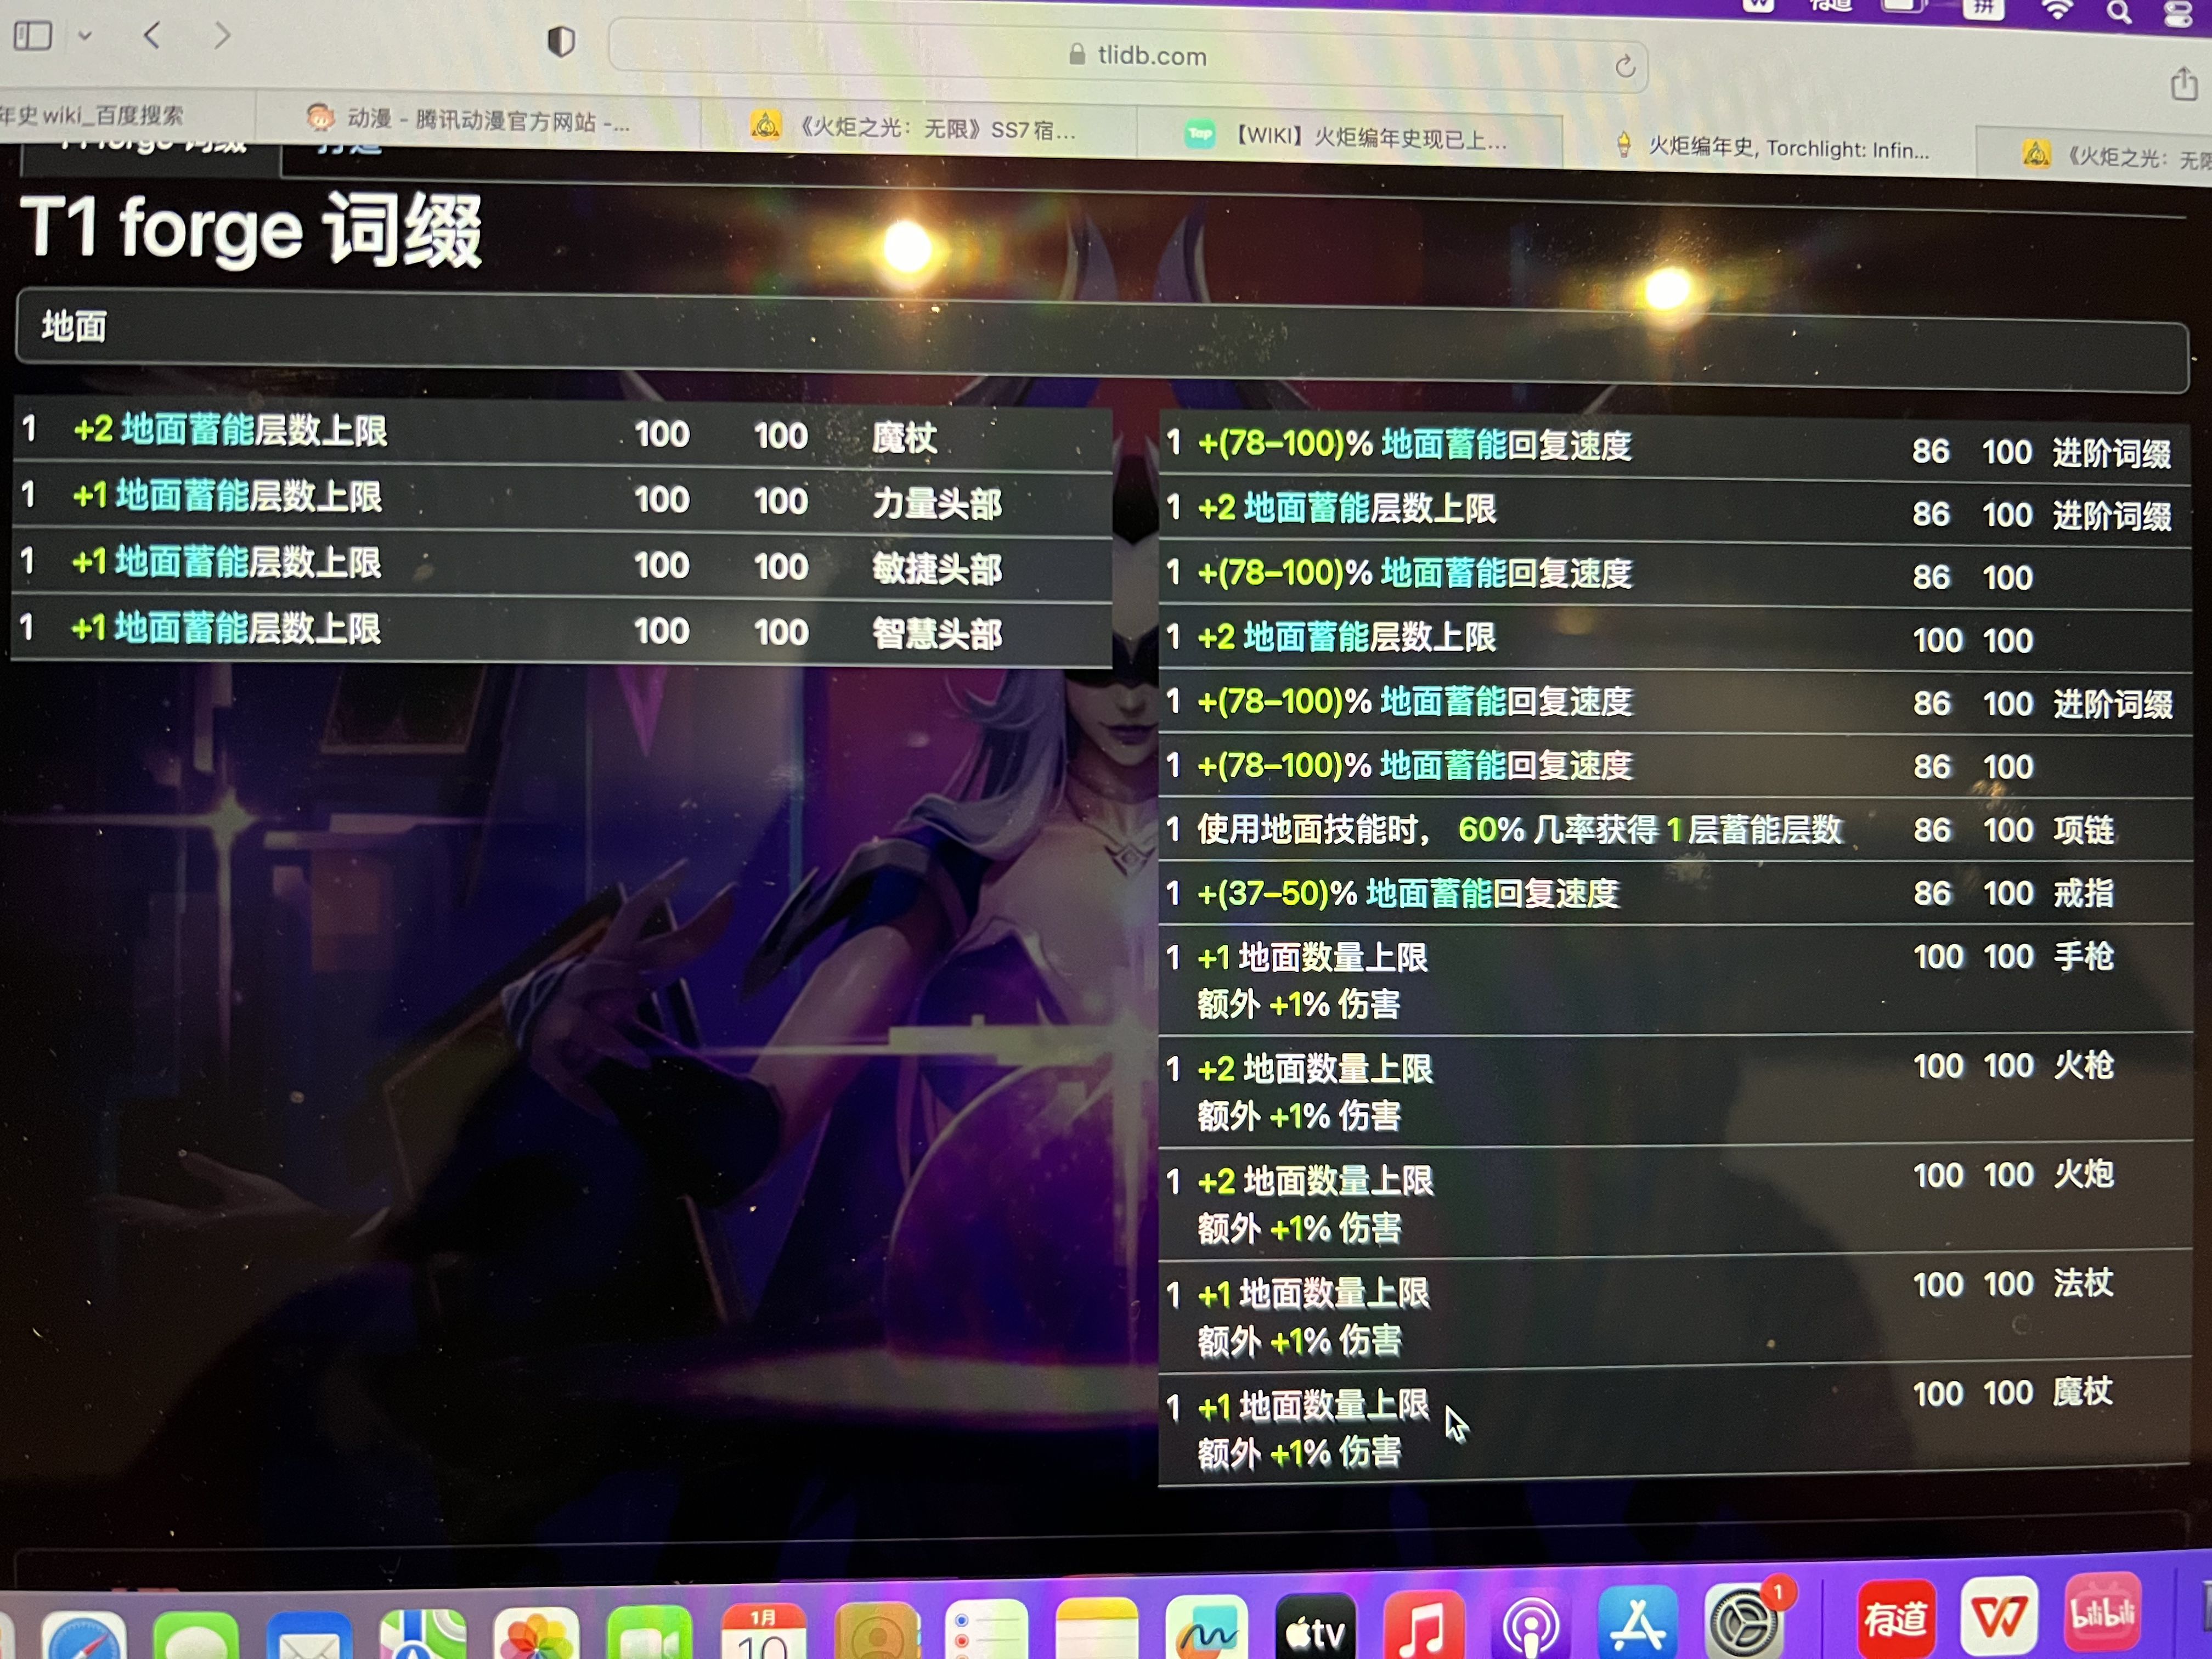Open Contacts from the Dock
This screenshot has width=2212, height=1659.
pyautogui.click(x=877, y=1630)
